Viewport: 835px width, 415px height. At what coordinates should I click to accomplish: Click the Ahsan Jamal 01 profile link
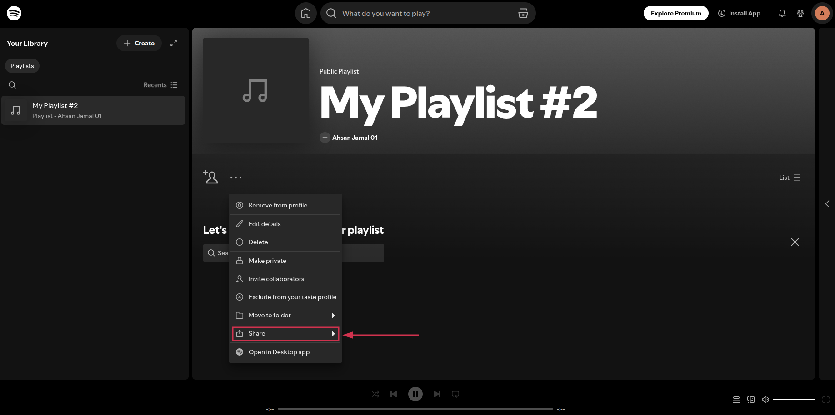click(355, 138)
